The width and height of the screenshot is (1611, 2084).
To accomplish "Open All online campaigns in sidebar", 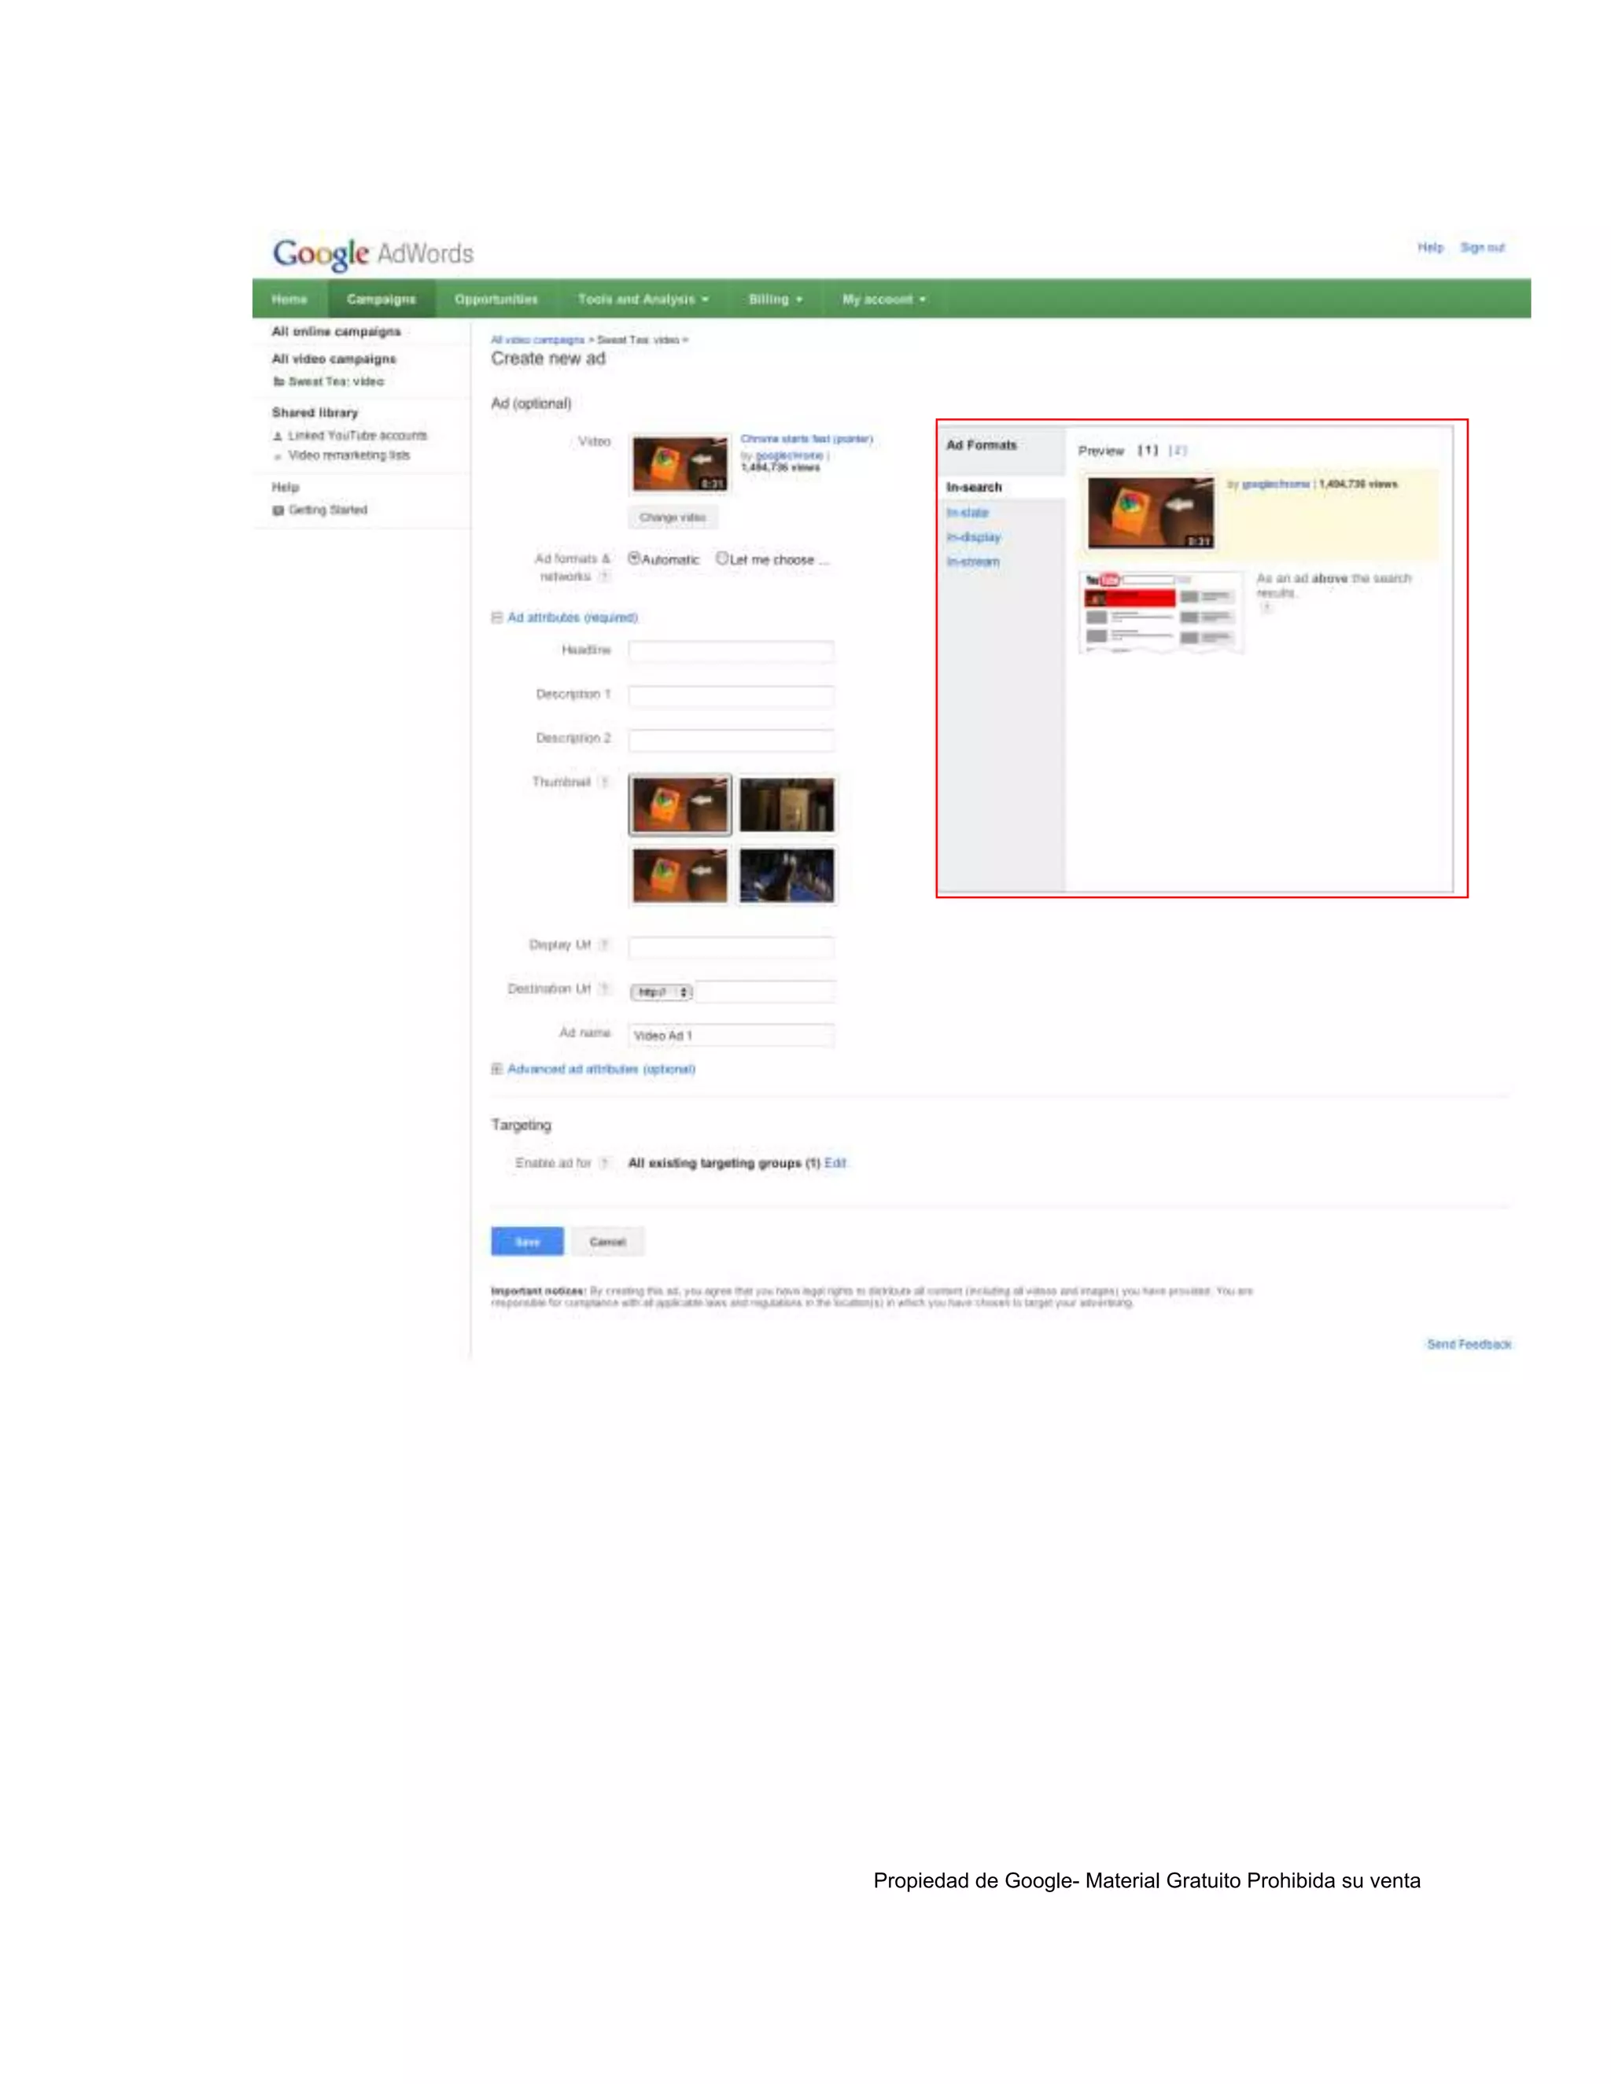I will pyautogui.click(x=336, y=332).
